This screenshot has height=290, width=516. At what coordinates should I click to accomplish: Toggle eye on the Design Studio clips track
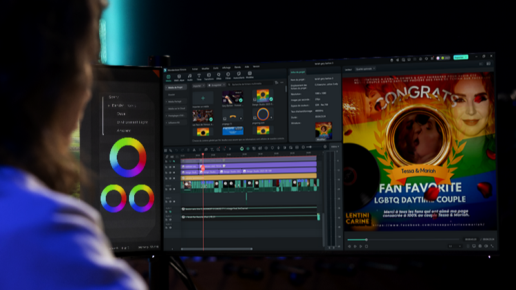(x=174, y=173)
